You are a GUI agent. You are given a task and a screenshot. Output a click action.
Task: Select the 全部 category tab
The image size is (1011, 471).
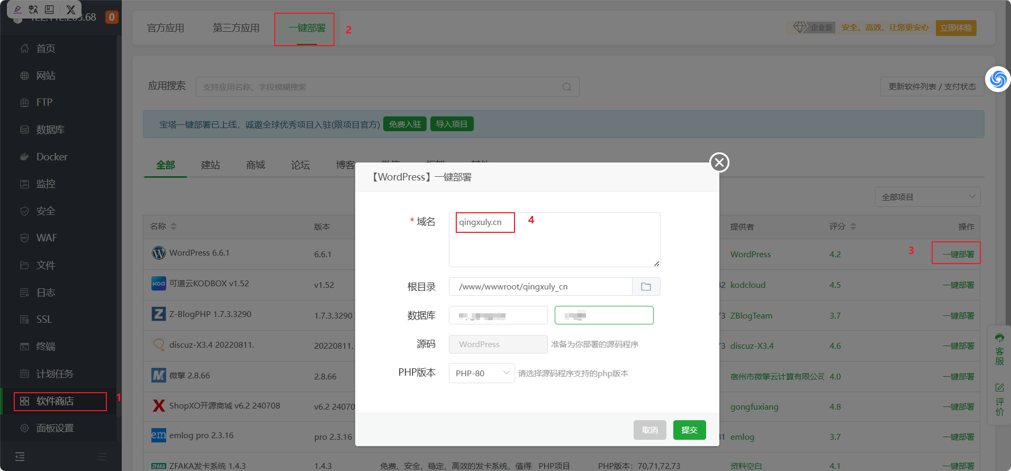pyautogui.click(x=166, y=165)
